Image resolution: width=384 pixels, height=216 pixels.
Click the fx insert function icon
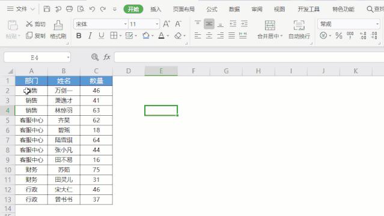coord(107,57)
